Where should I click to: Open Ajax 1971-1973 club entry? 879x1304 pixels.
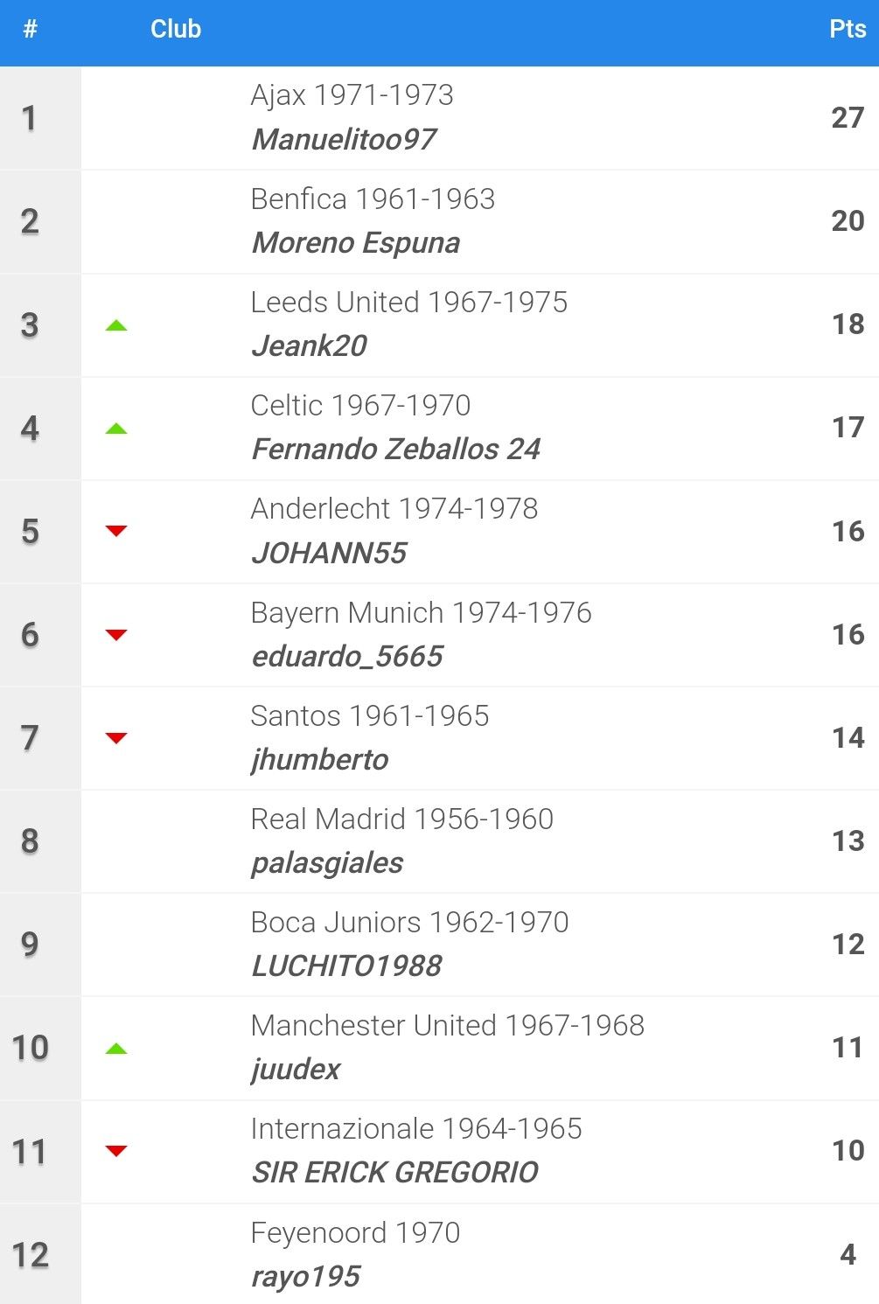point(352,94)
